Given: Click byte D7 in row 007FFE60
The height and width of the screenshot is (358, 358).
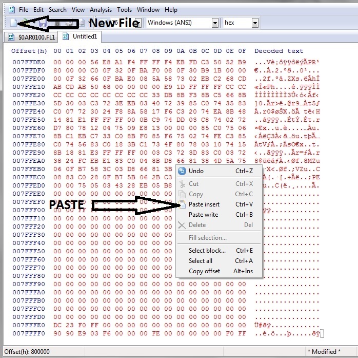Looking at the screenshot, I should coord(57,128).
